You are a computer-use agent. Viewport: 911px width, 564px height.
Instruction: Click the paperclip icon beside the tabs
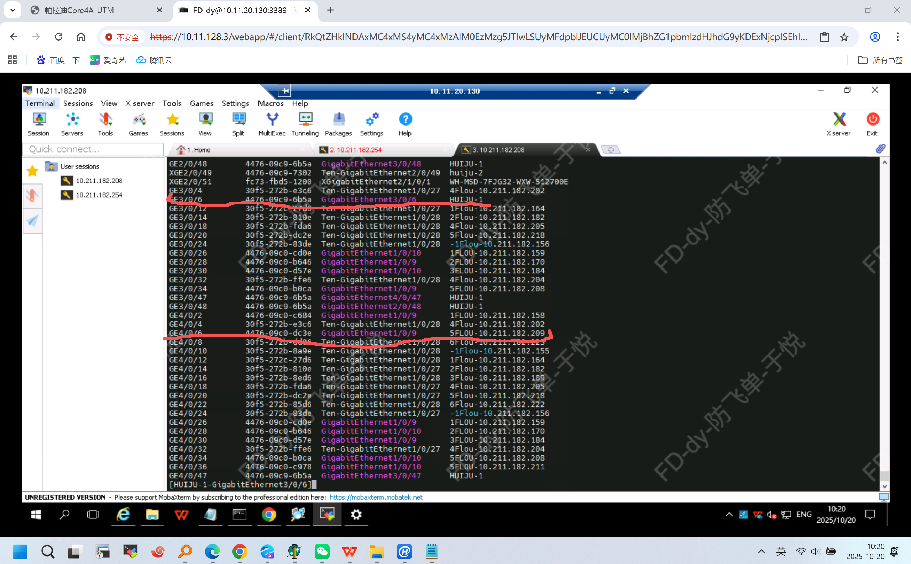[881, 149]
